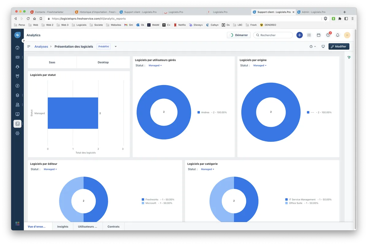368x245 pixels.
Task: Focus the Rechercher search field
Action: coord(273,35)
